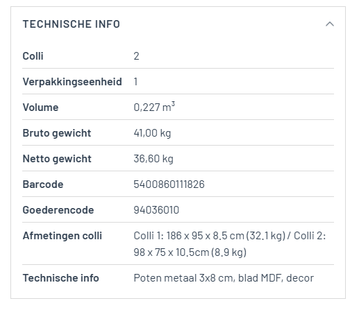359x310 pixels.
Task: Click the Technische info row label
Action: point(61,278)
